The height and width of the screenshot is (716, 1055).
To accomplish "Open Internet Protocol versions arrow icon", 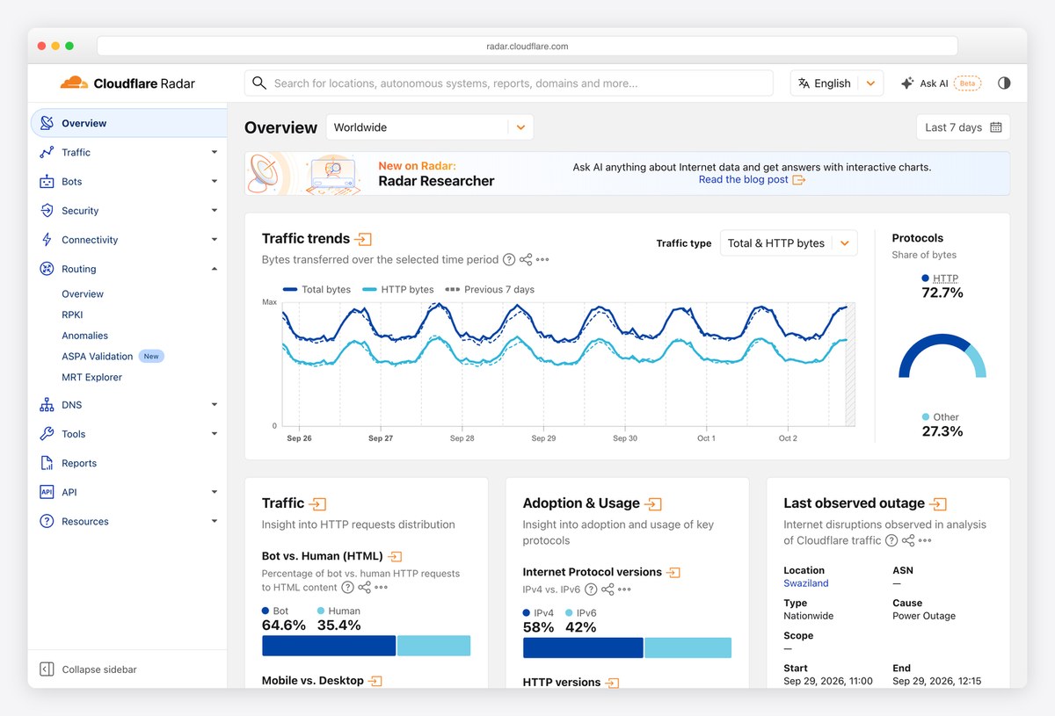I will [x=673, y=572].
